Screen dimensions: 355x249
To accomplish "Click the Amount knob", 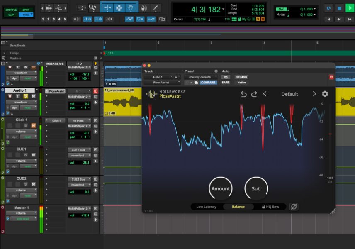I will coord(221,189).
